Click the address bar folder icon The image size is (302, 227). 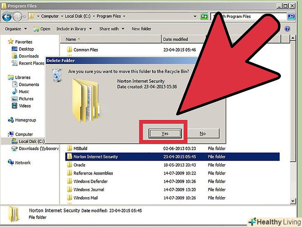pyautogui.click(x=31, y=16)
